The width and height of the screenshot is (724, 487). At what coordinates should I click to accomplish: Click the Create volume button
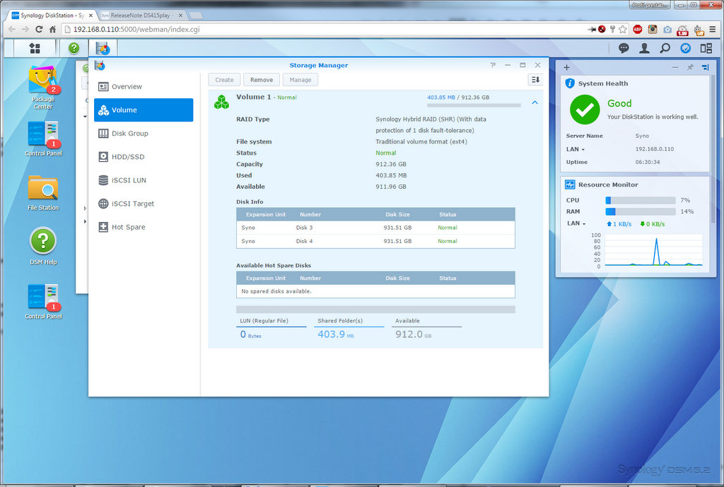pyautogui.click(x=224, y=80)
